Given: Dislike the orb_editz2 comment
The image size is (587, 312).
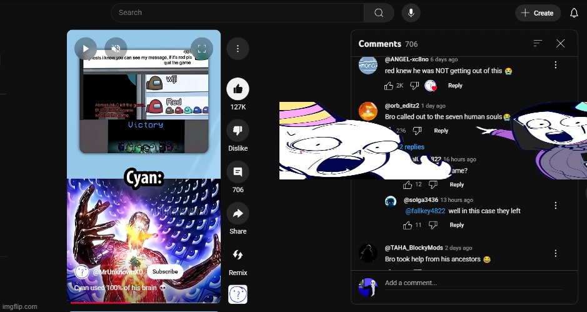Looking at the screenshot, I should (x=417, y=131).
